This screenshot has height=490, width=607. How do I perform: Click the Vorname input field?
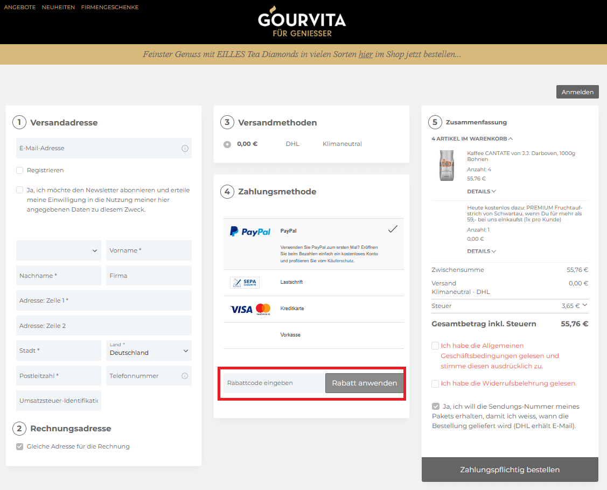click(149, 250)
